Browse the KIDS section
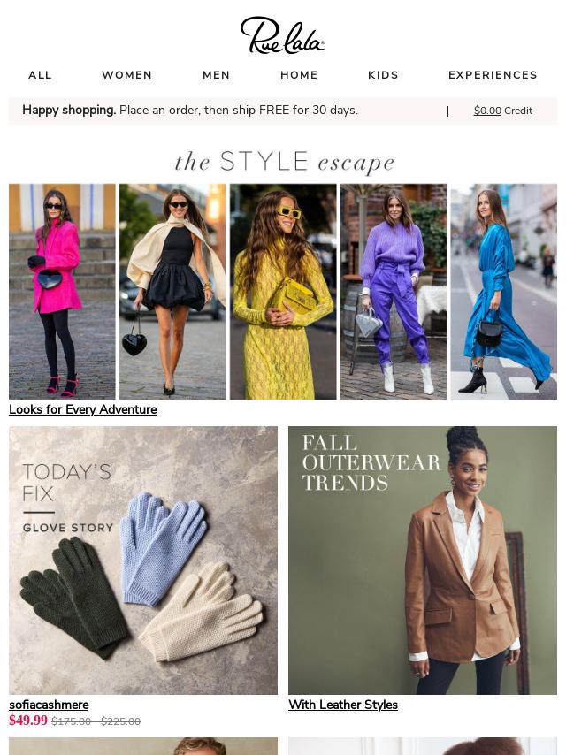 [384, 75]
